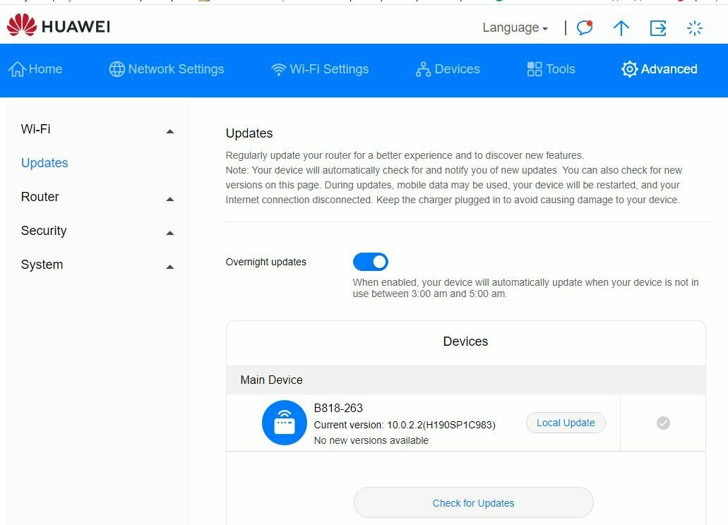Click the No new versions available text
728x525 pixels.
(371, 440)
